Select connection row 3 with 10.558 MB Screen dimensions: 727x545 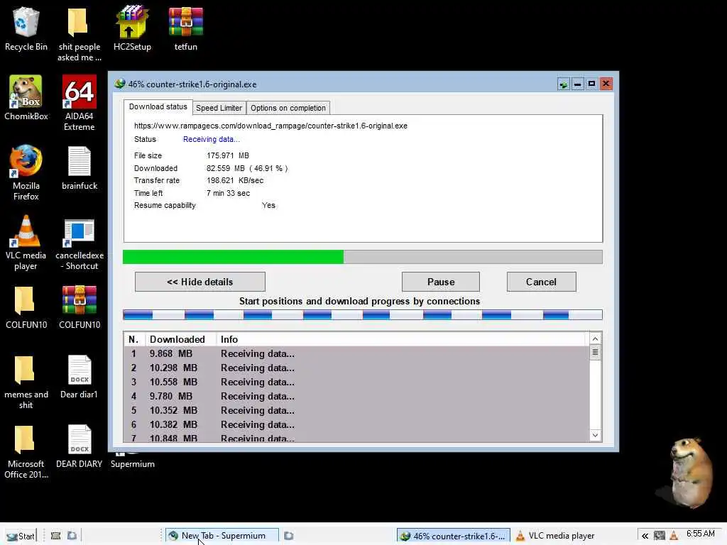coord(356,382)
